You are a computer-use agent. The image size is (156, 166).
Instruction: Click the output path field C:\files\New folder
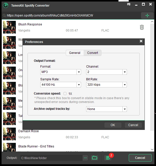51,158
